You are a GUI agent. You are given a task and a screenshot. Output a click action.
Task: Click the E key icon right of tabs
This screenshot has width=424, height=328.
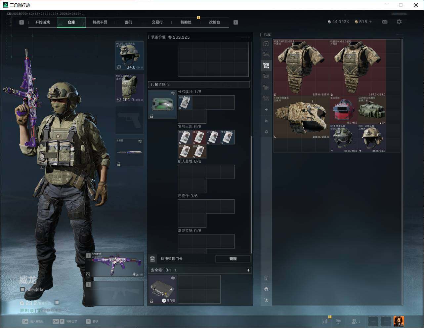point(236,22)
